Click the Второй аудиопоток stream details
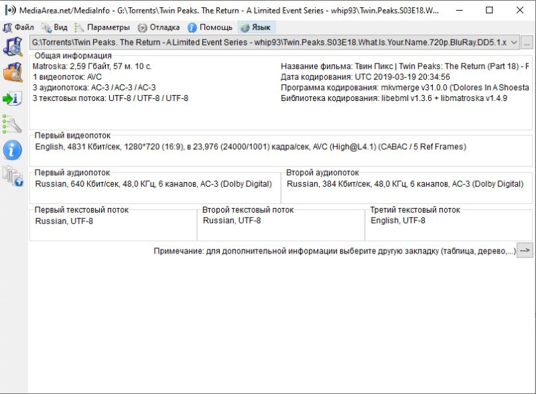Image resolution: width=536 pixels, height=394 pixels. pos(405,184)
